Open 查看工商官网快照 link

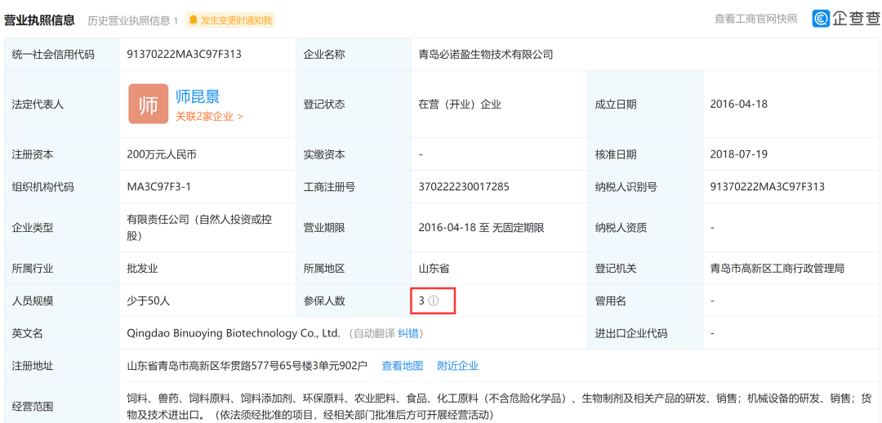756,19
